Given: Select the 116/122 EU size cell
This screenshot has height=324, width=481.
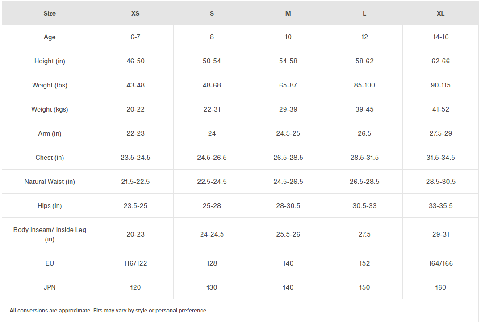Looking at the screenshot, I should click(x=135, y=263).
